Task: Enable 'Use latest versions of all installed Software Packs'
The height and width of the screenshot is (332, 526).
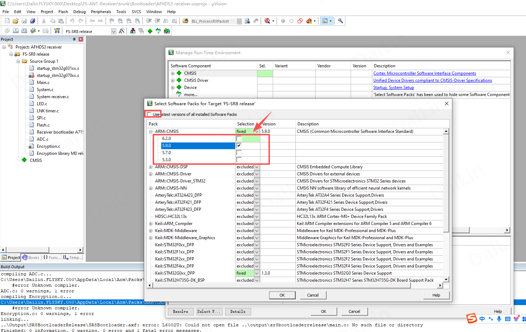Action: [149, 114]
